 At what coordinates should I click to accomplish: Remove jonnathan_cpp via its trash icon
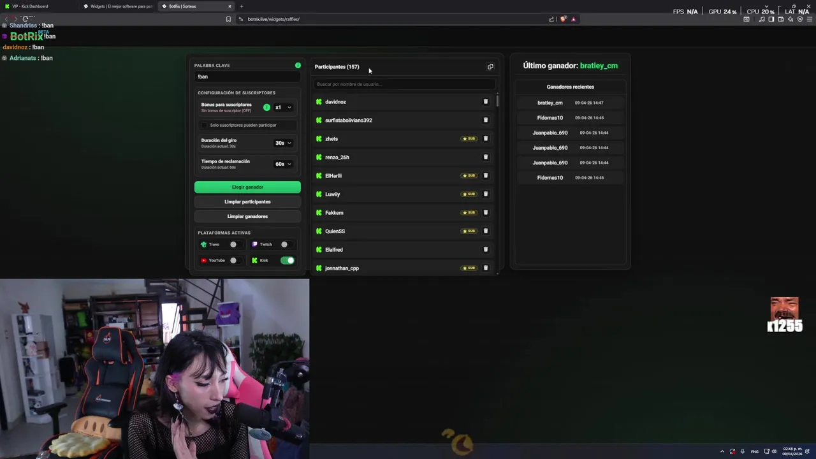point(485,268)
